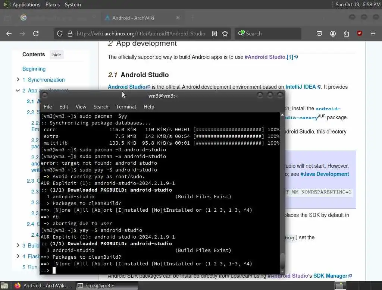Expand section 4 Flash chevron
382x290 pixels.
click(18, 256)
